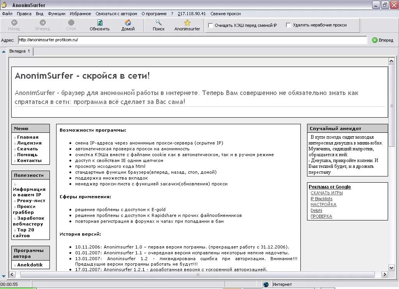The image size is (399, 289).
Task: Click the vertical scrollbar thumb
Action: [x=391, y=106]
